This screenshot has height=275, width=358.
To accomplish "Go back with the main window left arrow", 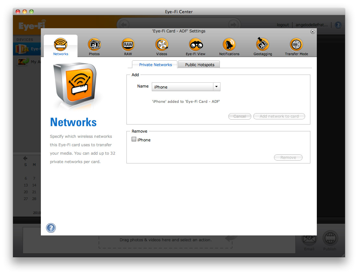I will click(124, 24).
